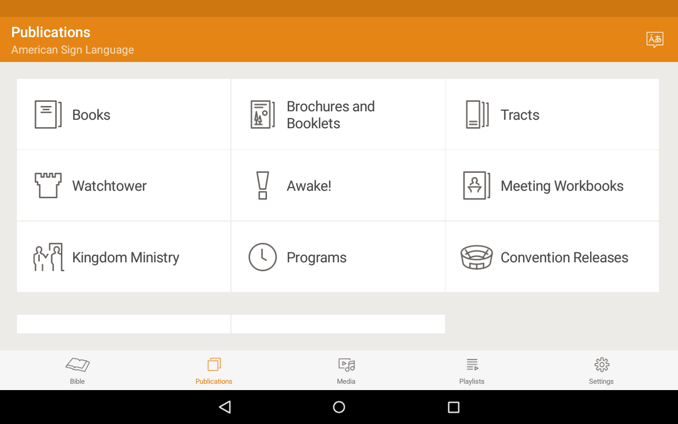
Task: Click the Awake! exclamation mark icon
Action: coord(263,185)
